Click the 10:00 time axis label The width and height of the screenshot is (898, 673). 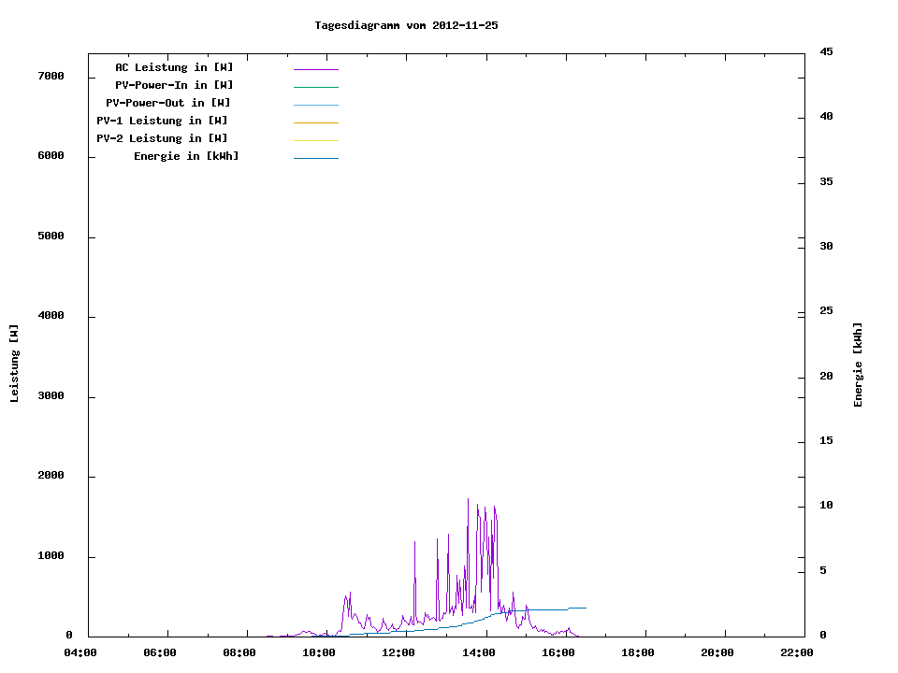[x=319, y=652]
